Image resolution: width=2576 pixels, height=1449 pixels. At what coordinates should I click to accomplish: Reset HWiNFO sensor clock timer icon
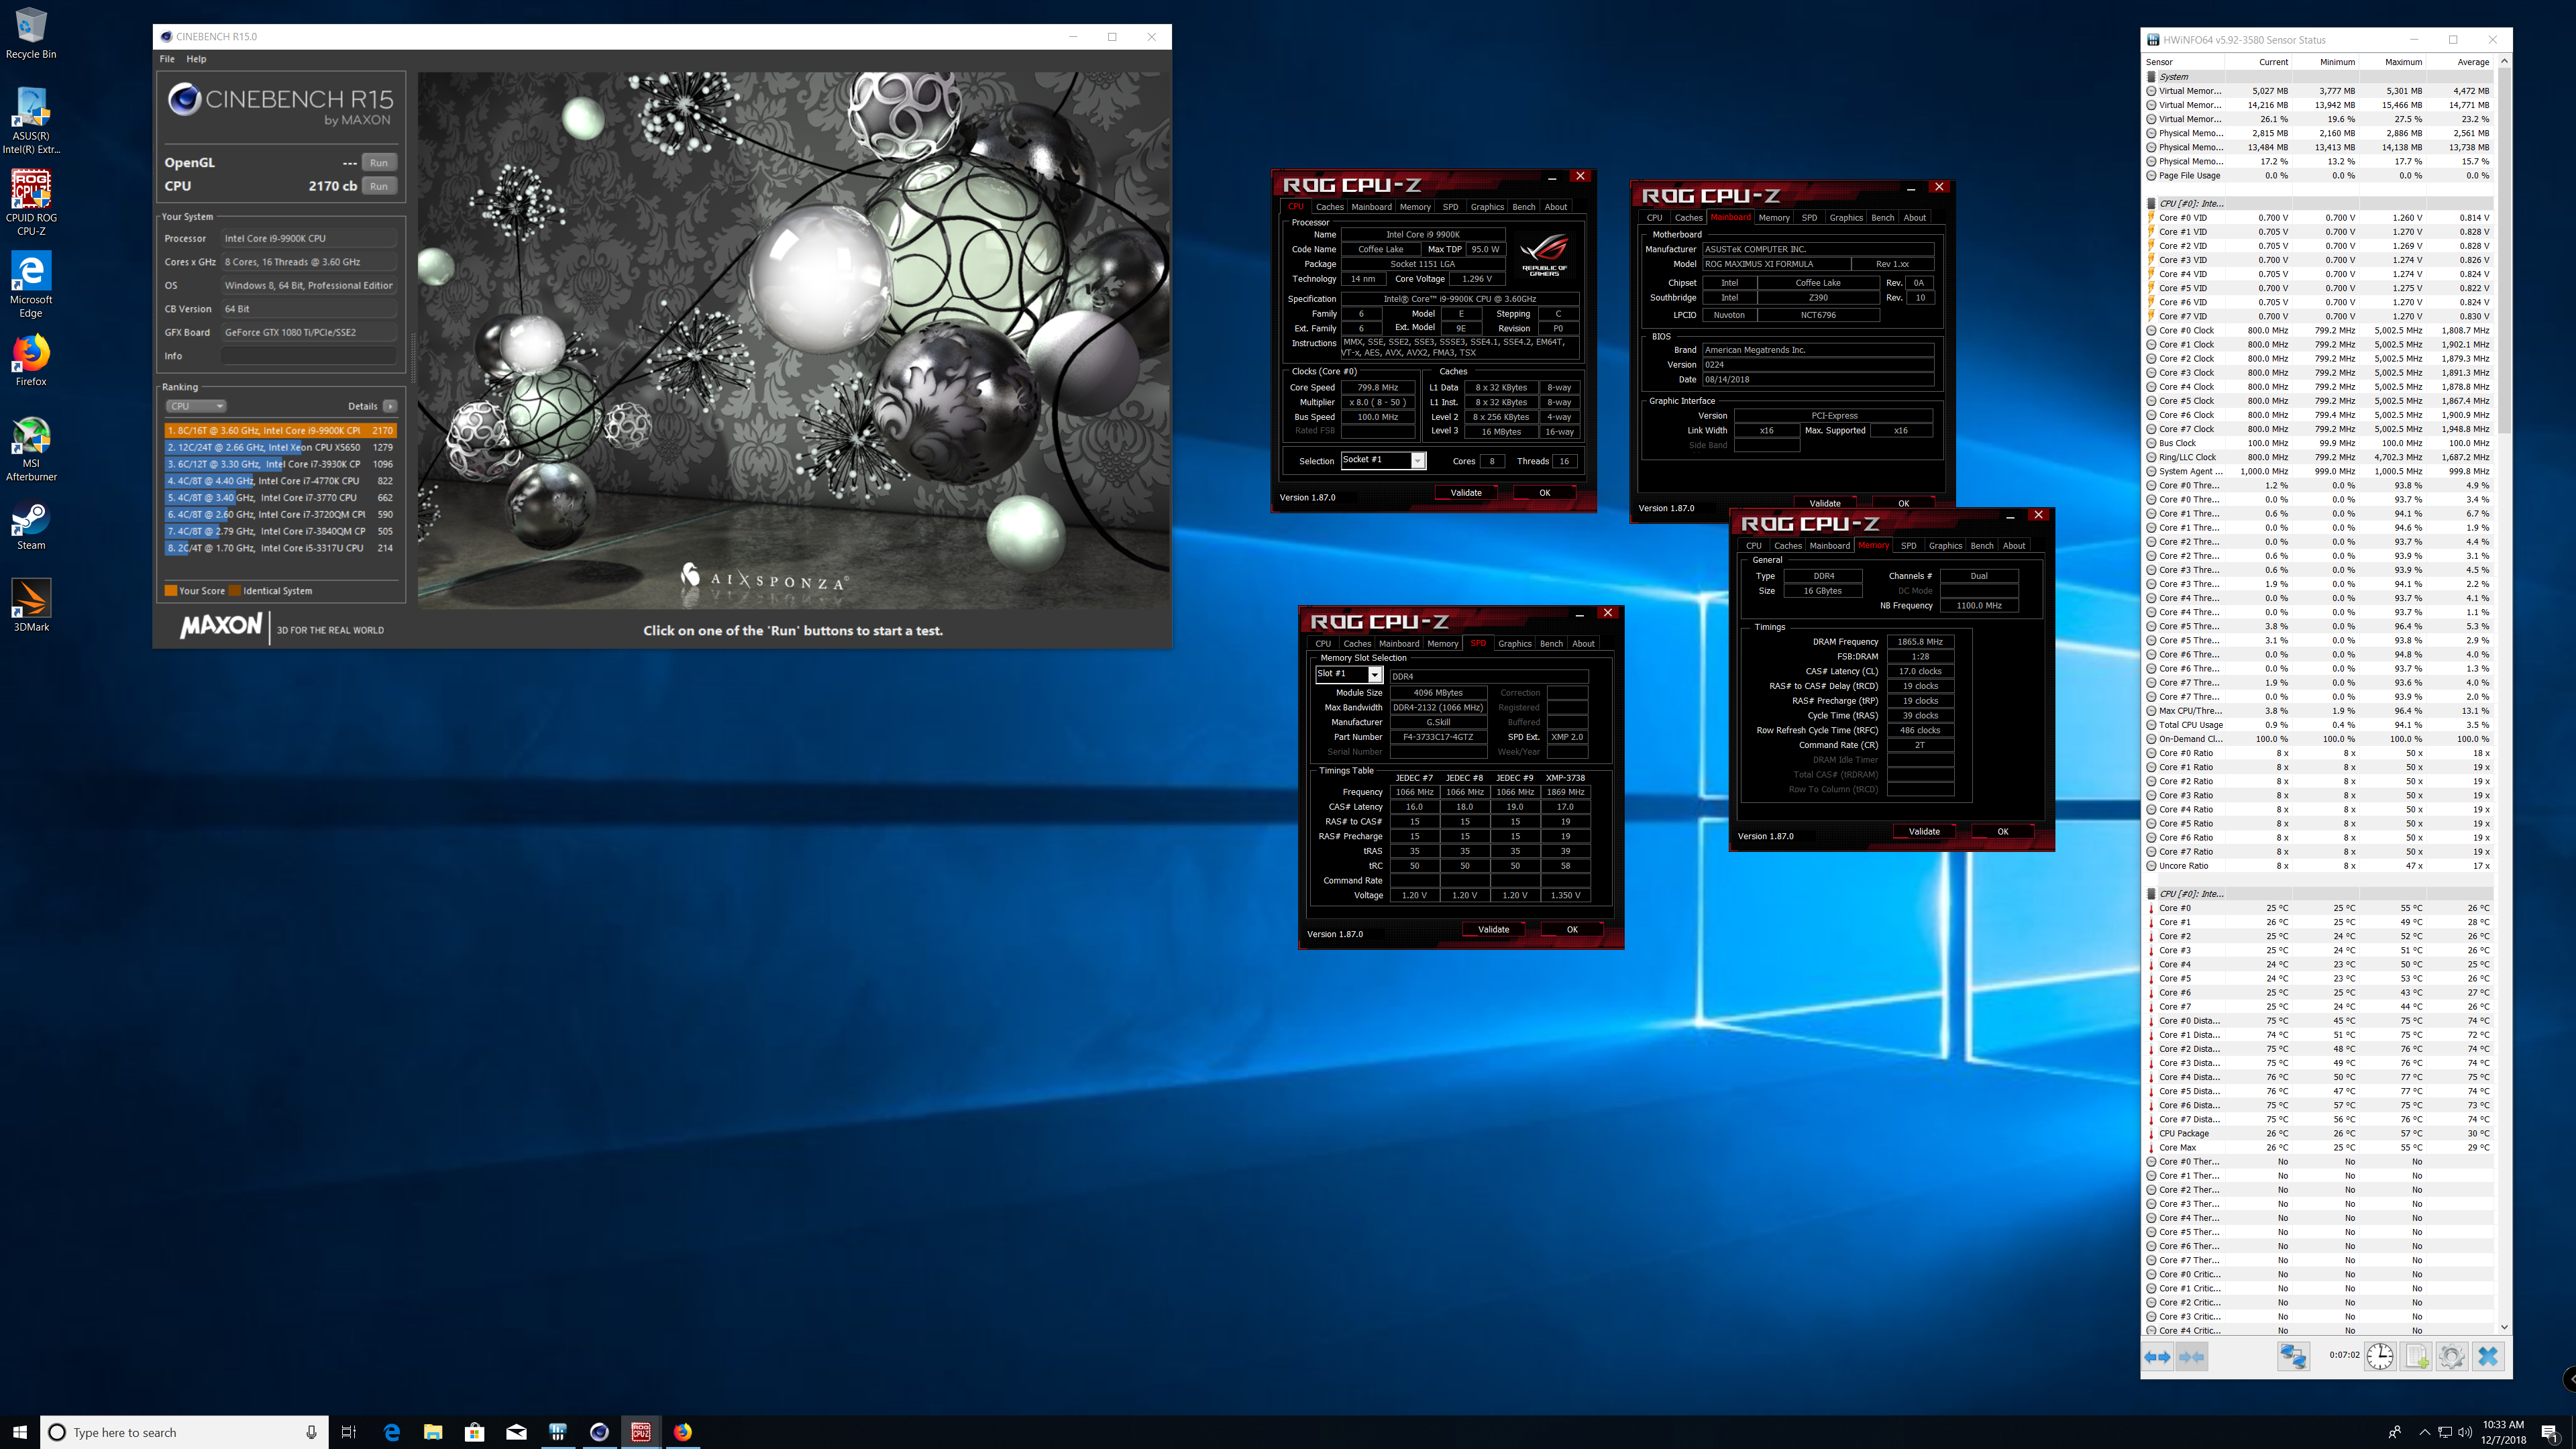click(x=2380, y=1357)
